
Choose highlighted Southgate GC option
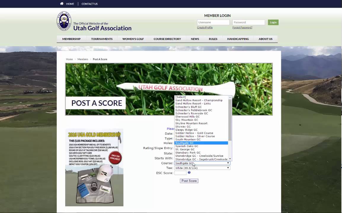pos(201,143)
